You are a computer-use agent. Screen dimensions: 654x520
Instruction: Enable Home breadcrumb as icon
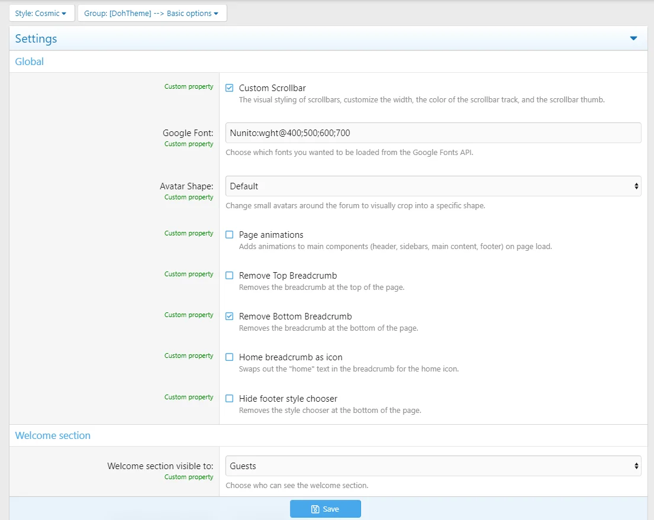[230, 357]
